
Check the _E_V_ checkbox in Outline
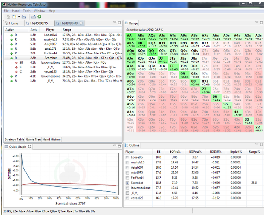[x=127, y=193]
